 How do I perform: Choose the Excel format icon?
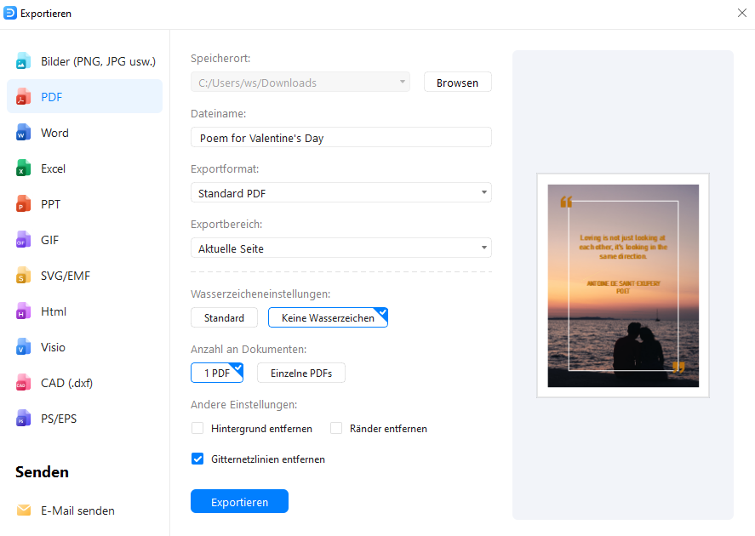(x=24, y=168)
